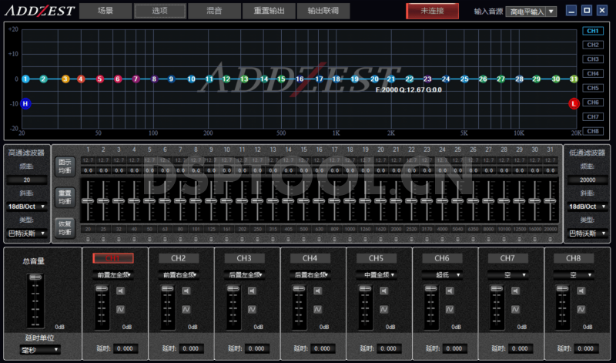Toggle CH6 curve display in graph legend
Screen dimensions: 616x363
pos(592,103)
